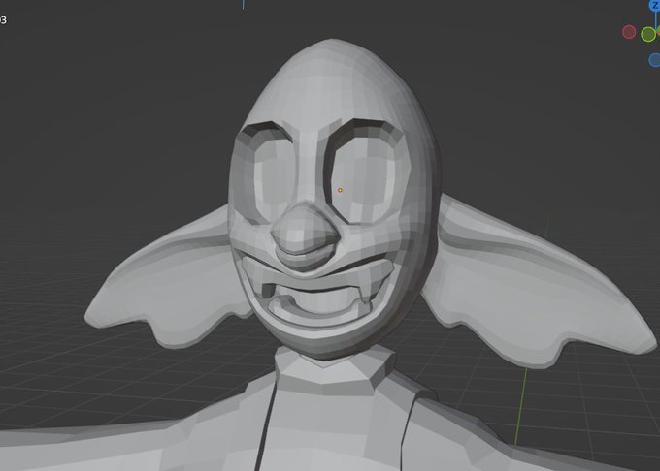Click the orange object origin dot

click(340, 190)
